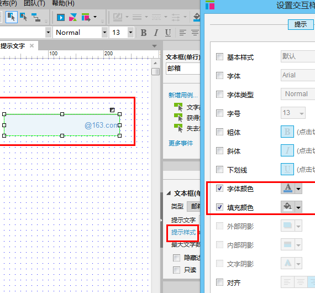
Task: Click the 新增用例 link
Action: tap(183, 95)
